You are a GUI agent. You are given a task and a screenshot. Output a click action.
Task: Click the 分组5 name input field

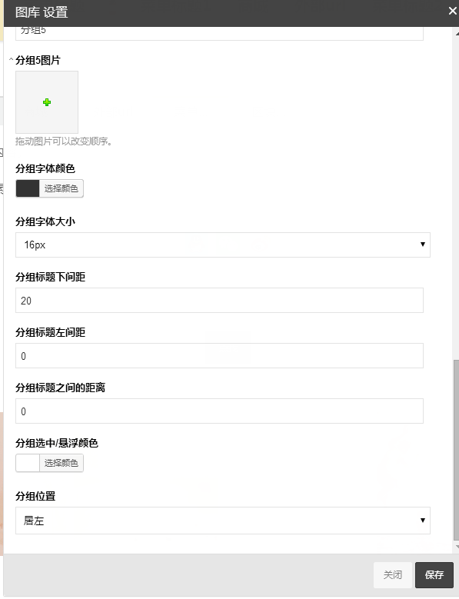pyautogui.click(x=219, y=33)
